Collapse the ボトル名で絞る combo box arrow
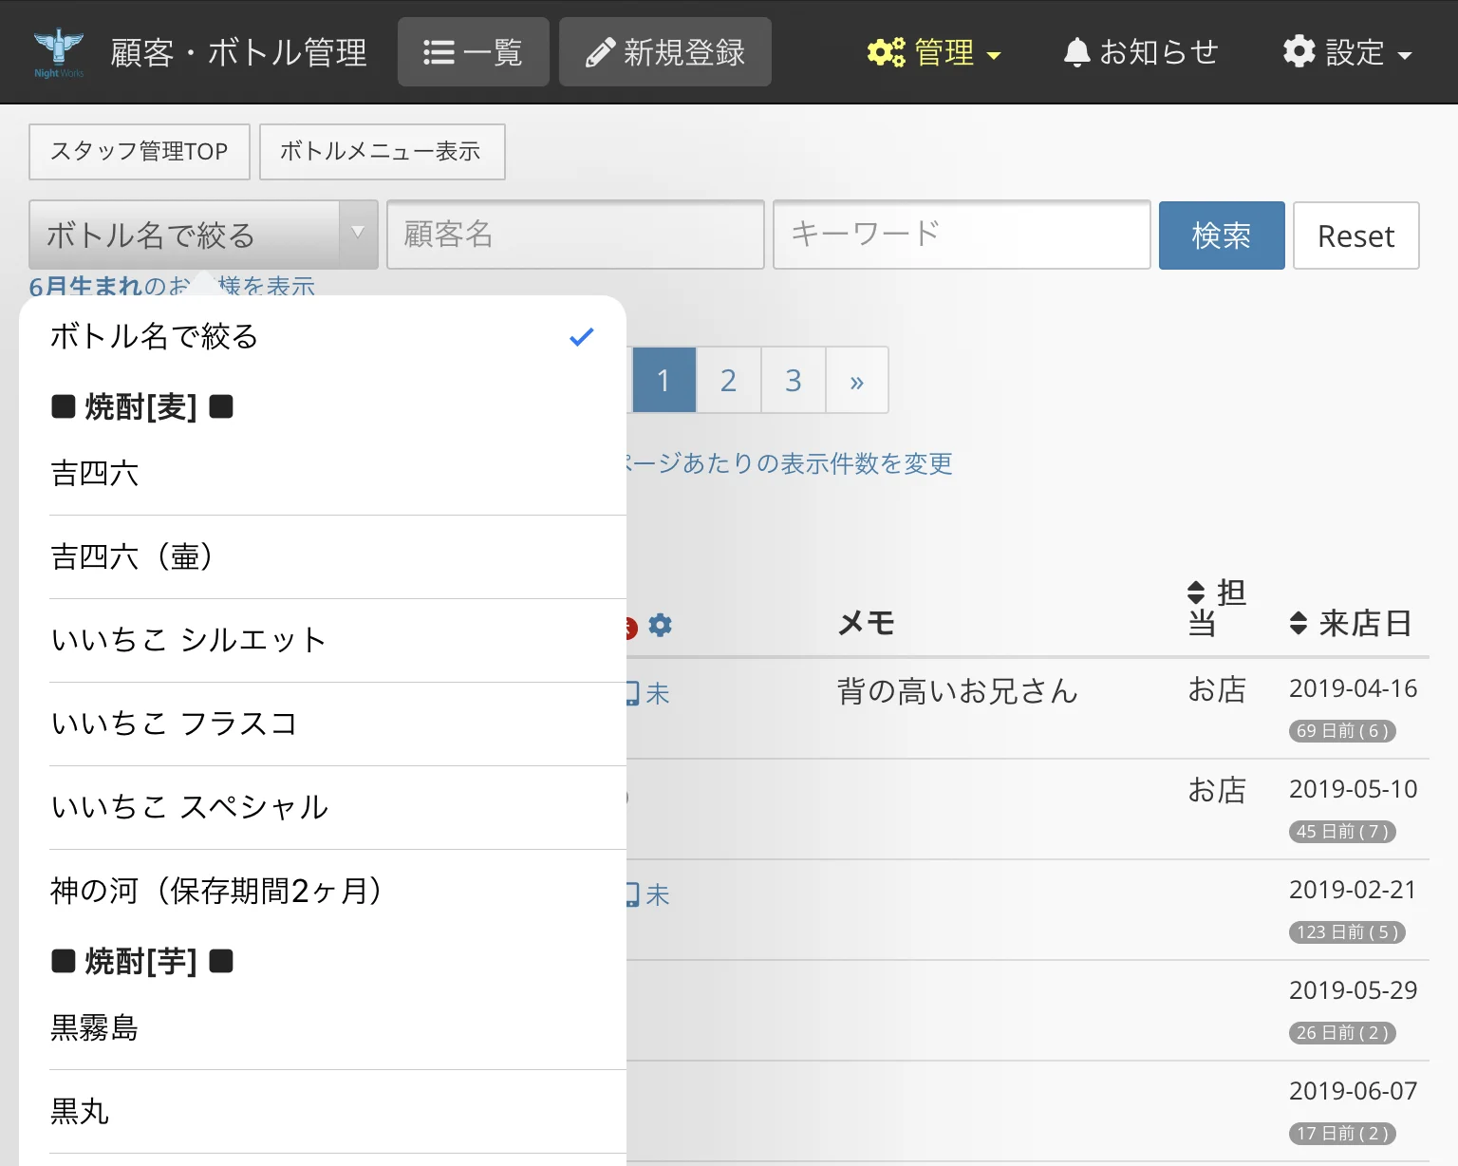 point(358,234)
